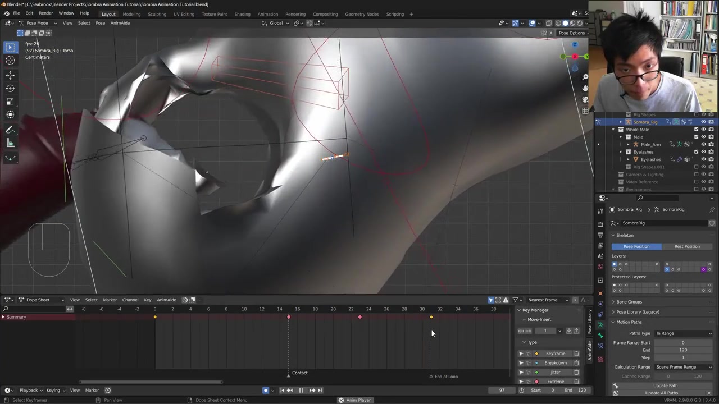Select the Move tool in viewport toolbar
The height and width of the screenshot is (404, 719).
[10, 75]
